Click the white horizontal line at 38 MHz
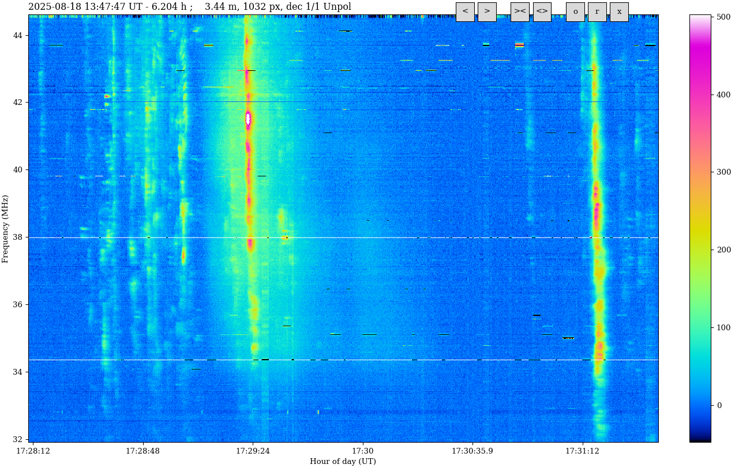The width and height of the screenshot is (735, 468). 346,237
